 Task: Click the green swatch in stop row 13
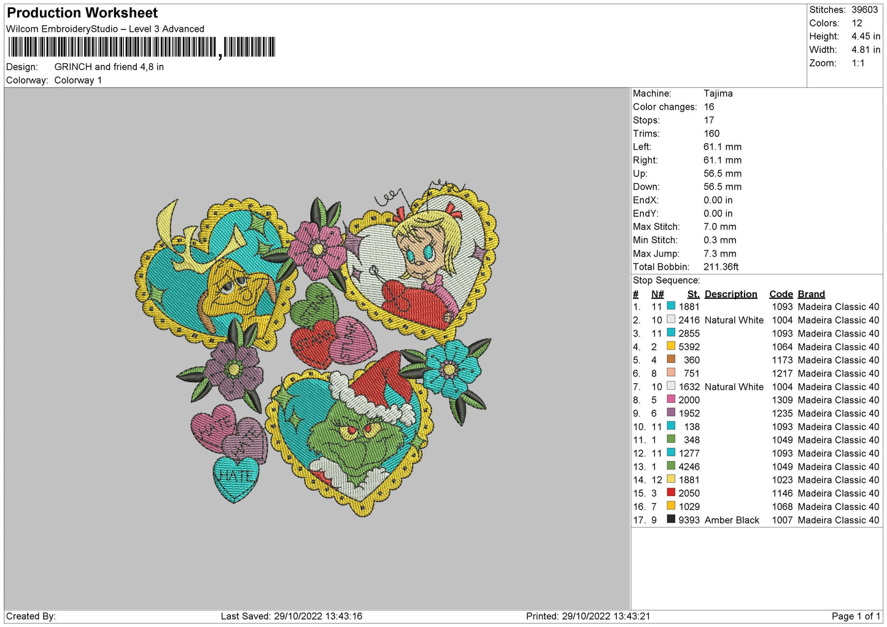click(671, 466)
